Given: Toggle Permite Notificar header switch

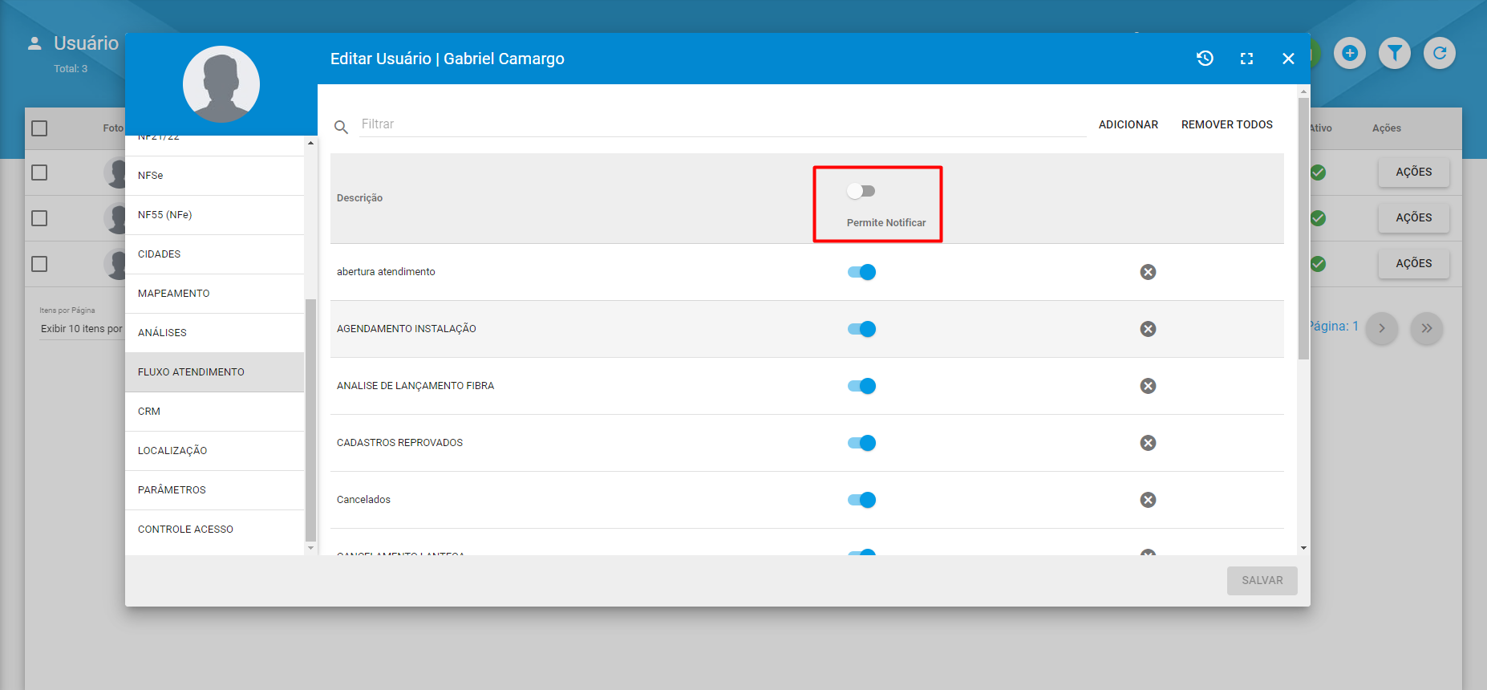Looking at the screenshot, I should pyautogui.click(x=861, y=191).
